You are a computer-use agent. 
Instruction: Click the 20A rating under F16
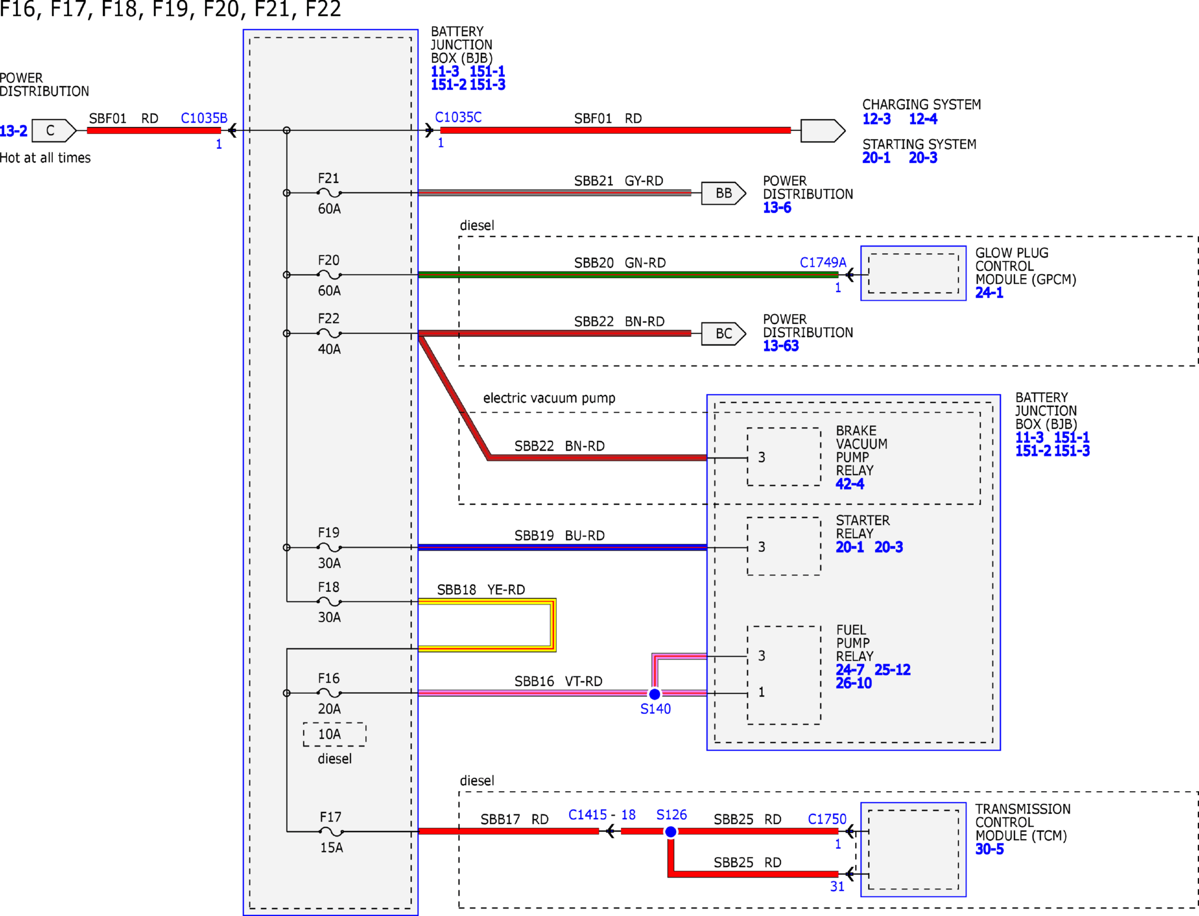coord(329,709)
